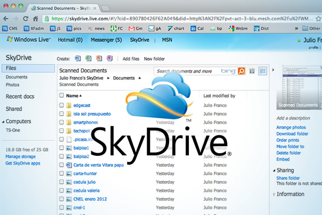Create a new OneNote notebook

click(109, 59)
